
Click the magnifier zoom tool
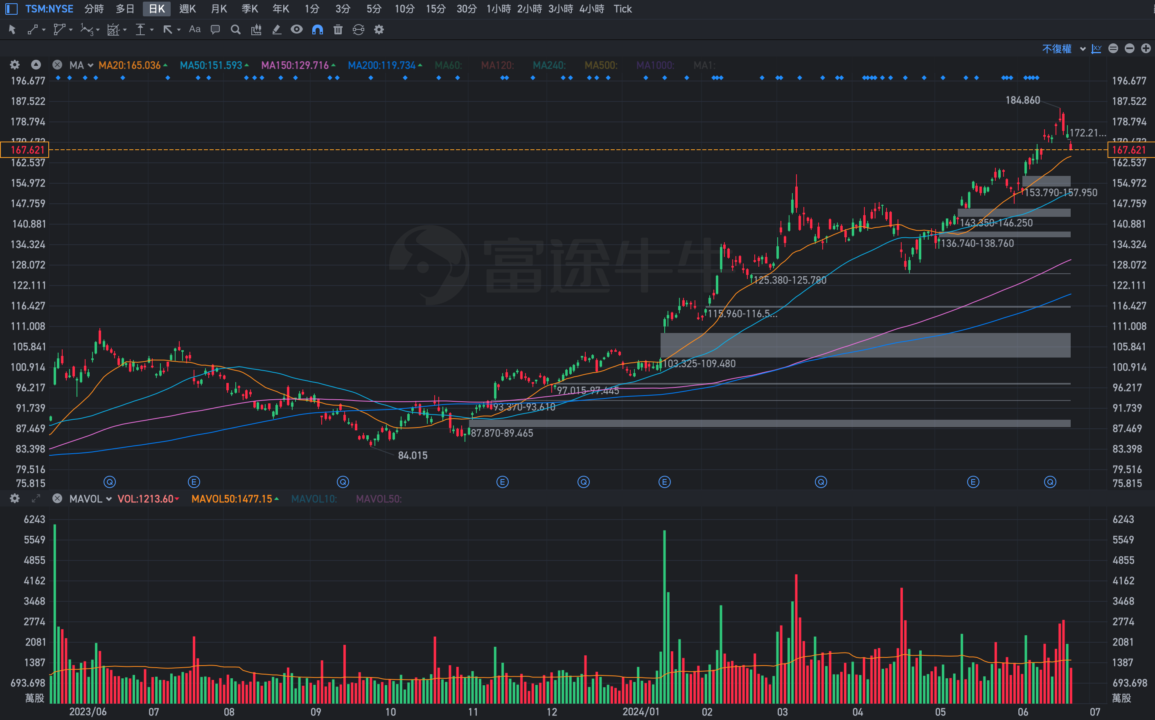pos(235,29)
